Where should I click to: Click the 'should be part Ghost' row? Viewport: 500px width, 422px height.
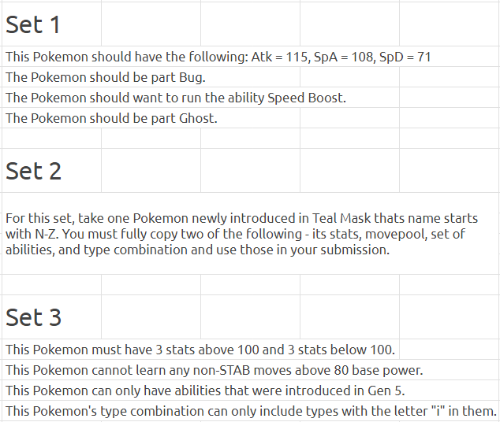click(151, 118)
